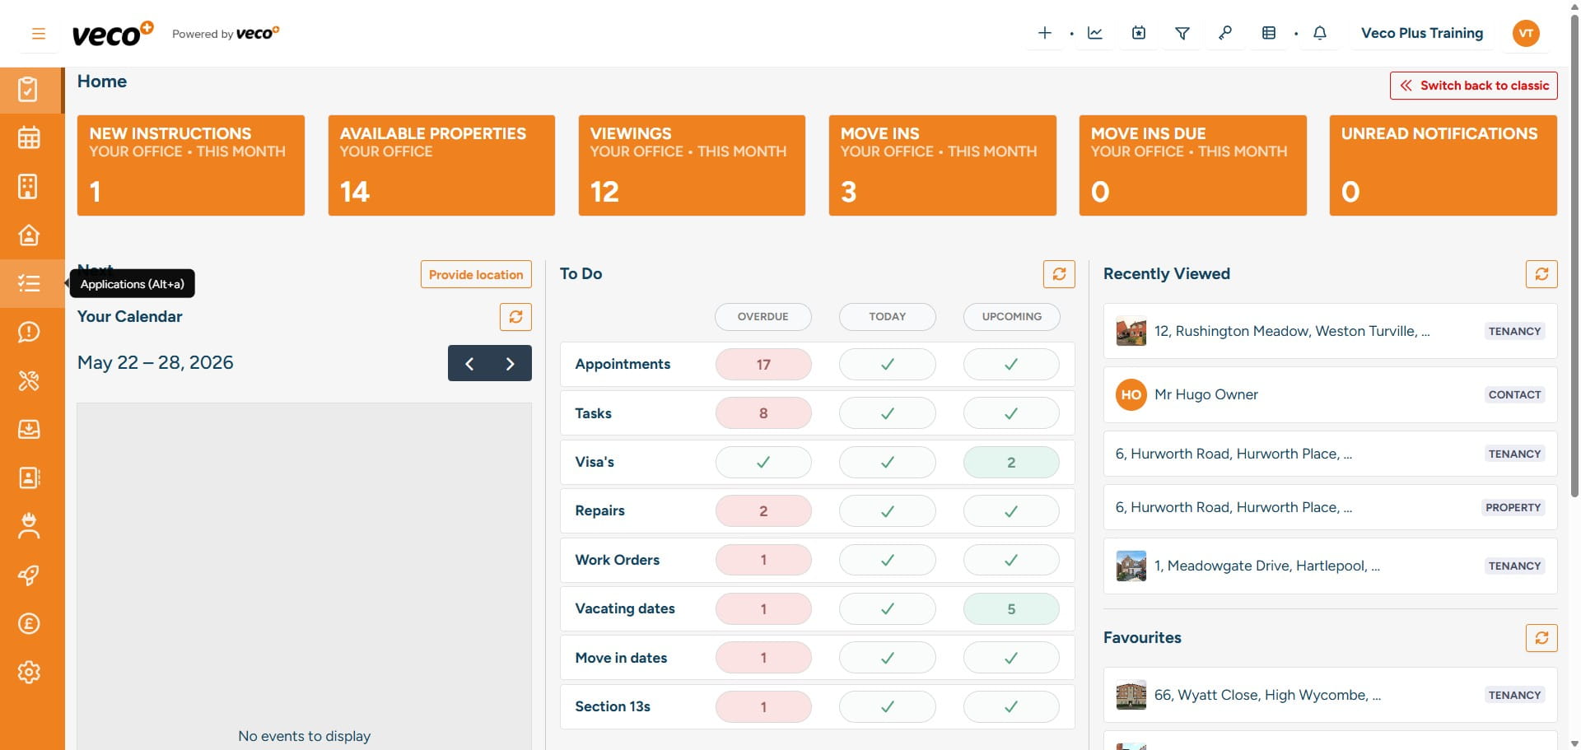This screenshot has width=1581, height=750.
Task: Toggle the UPCOMING filter pill
Action: [x=1011, y=316]
